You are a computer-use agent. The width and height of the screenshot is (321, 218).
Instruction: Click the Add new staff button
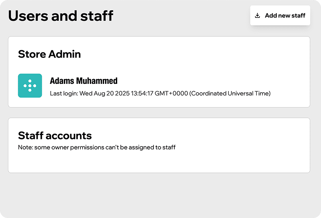tap(280, 16)
